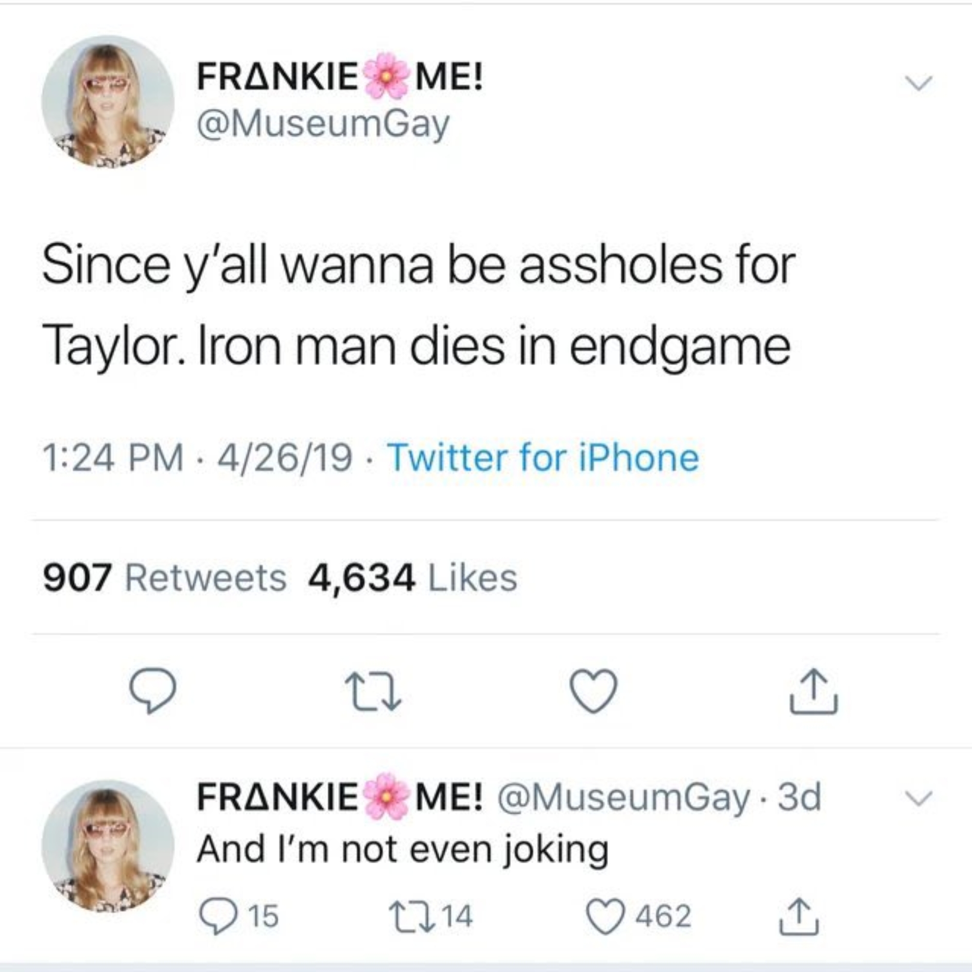This screenshot has width=972, height=972.
Task: Click the @MuseumGay handle in the reply
Action: coord(624,798)
